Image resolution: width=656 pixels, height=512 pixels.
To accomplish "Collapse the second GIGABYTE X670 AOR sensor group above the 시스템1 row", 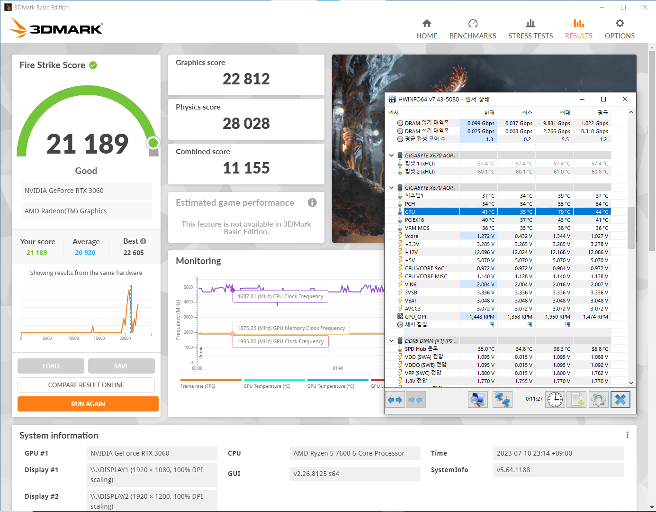I will point(391,188).
